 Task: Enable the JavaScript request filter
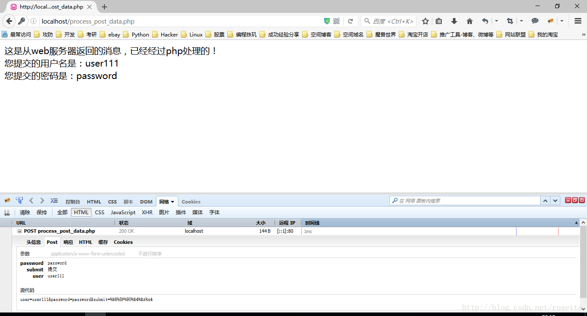click(123, 213)
